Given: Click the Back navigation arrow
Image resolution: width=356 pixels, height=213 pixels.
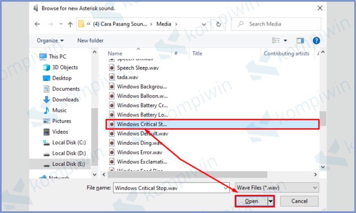Looking at the screenshot, I should click(38, 24).
